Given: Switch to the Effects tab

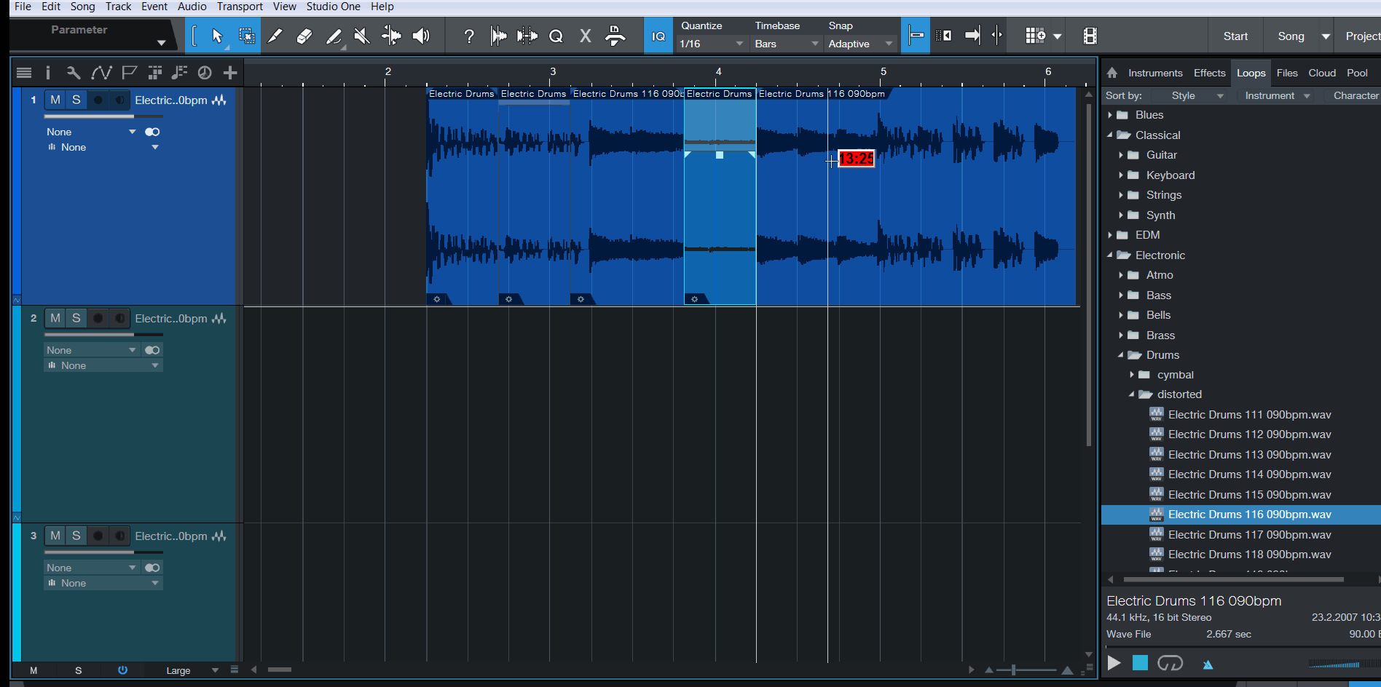Looking at the screenshot, I should 1209,73.
